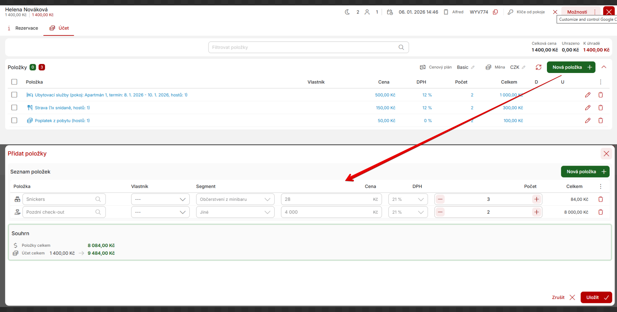This screenshot has width=617, height=312.
Task: Click the refresh prices icon
Action: [x=539, y=67]
